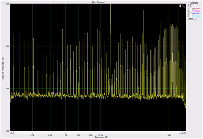Screen dimensions: 203x139
Task: Click the Right Channel plot title
Action: tap(98, 2)
